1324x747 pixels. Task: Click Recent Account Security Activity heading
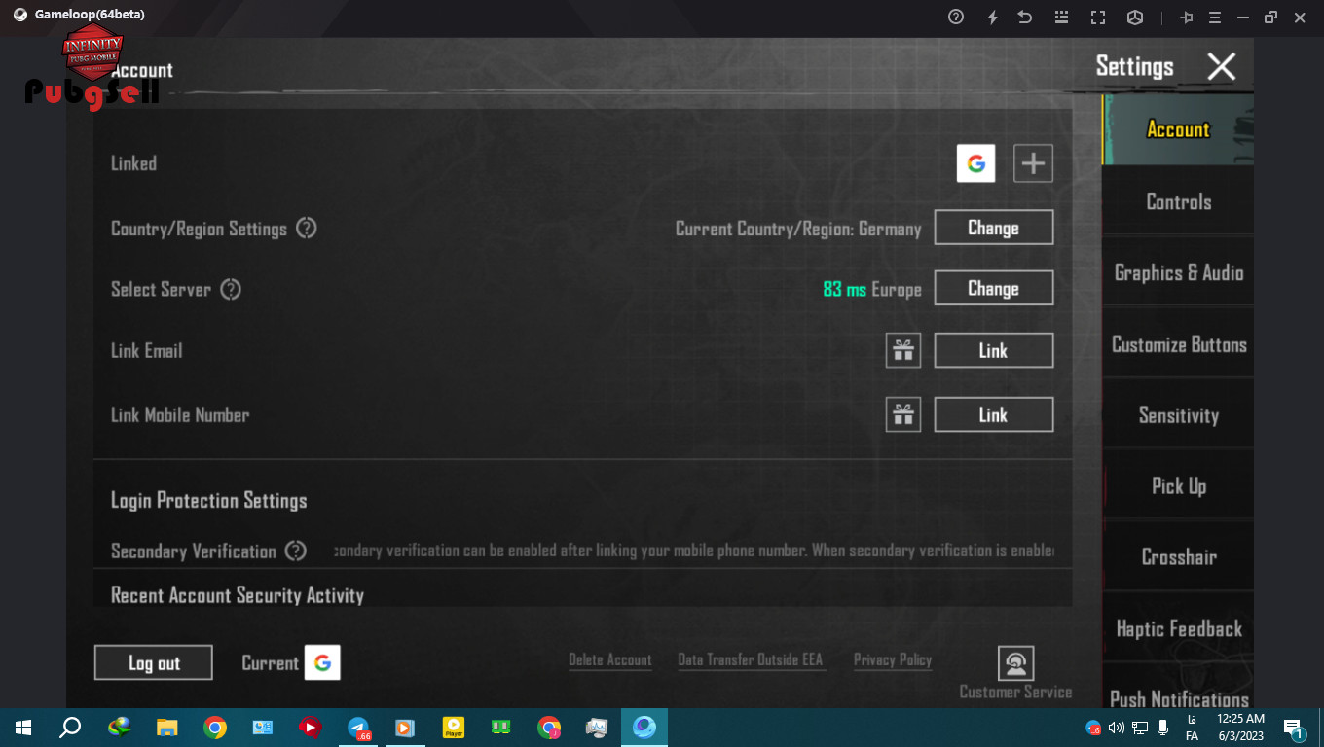point(238,595)
